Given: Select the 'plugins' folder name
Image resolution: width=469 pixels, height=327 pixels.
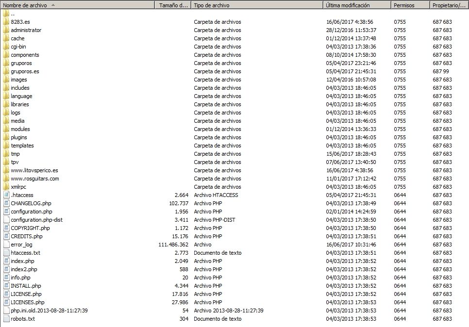Looking at the screenshot, I should [19, 137].
